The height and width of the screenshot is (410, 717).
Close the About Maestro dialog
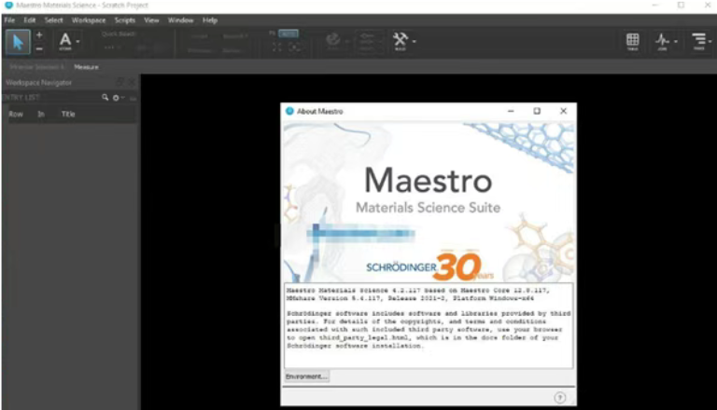[x=563, y=111]
